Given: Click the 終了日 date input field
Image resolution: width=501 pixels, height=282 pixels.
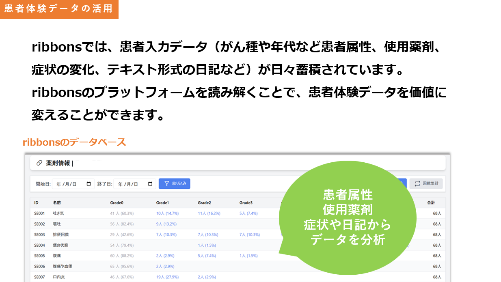Looking at the screenshot, I should (131, 184).
